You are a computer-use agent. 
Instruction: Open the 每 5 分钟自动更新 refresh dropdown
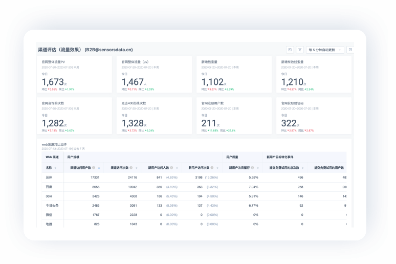(x=325, y=50)
